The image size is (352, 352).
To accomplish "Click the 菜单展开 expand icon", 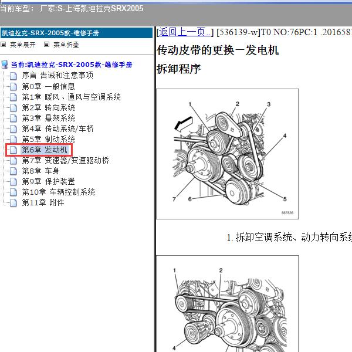I will click(3, 45).
